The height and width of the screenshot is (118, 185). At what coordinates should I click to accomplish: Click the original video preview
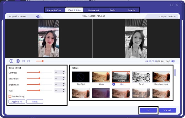[49, 38]
